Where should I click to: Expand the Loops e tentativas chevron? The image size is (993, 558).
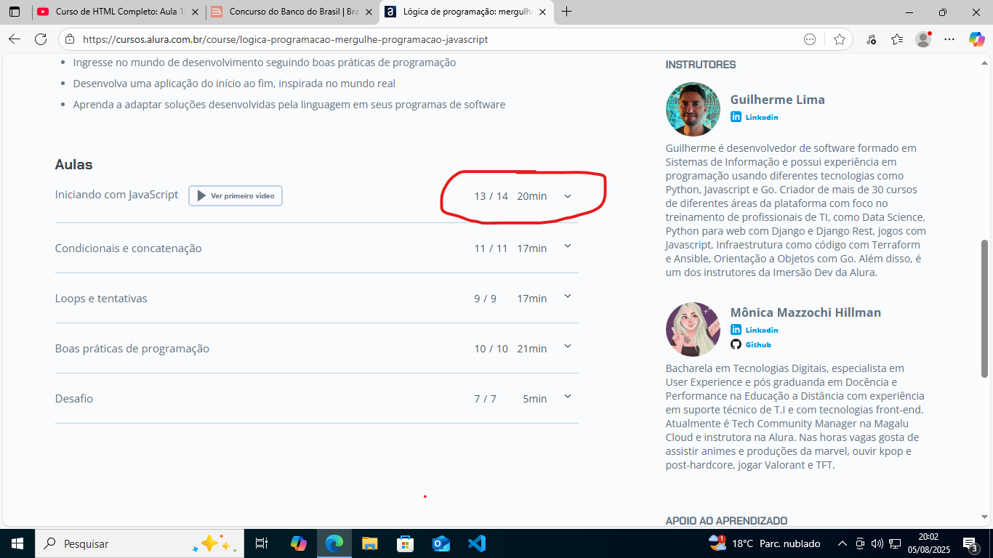tap(568, 296)
